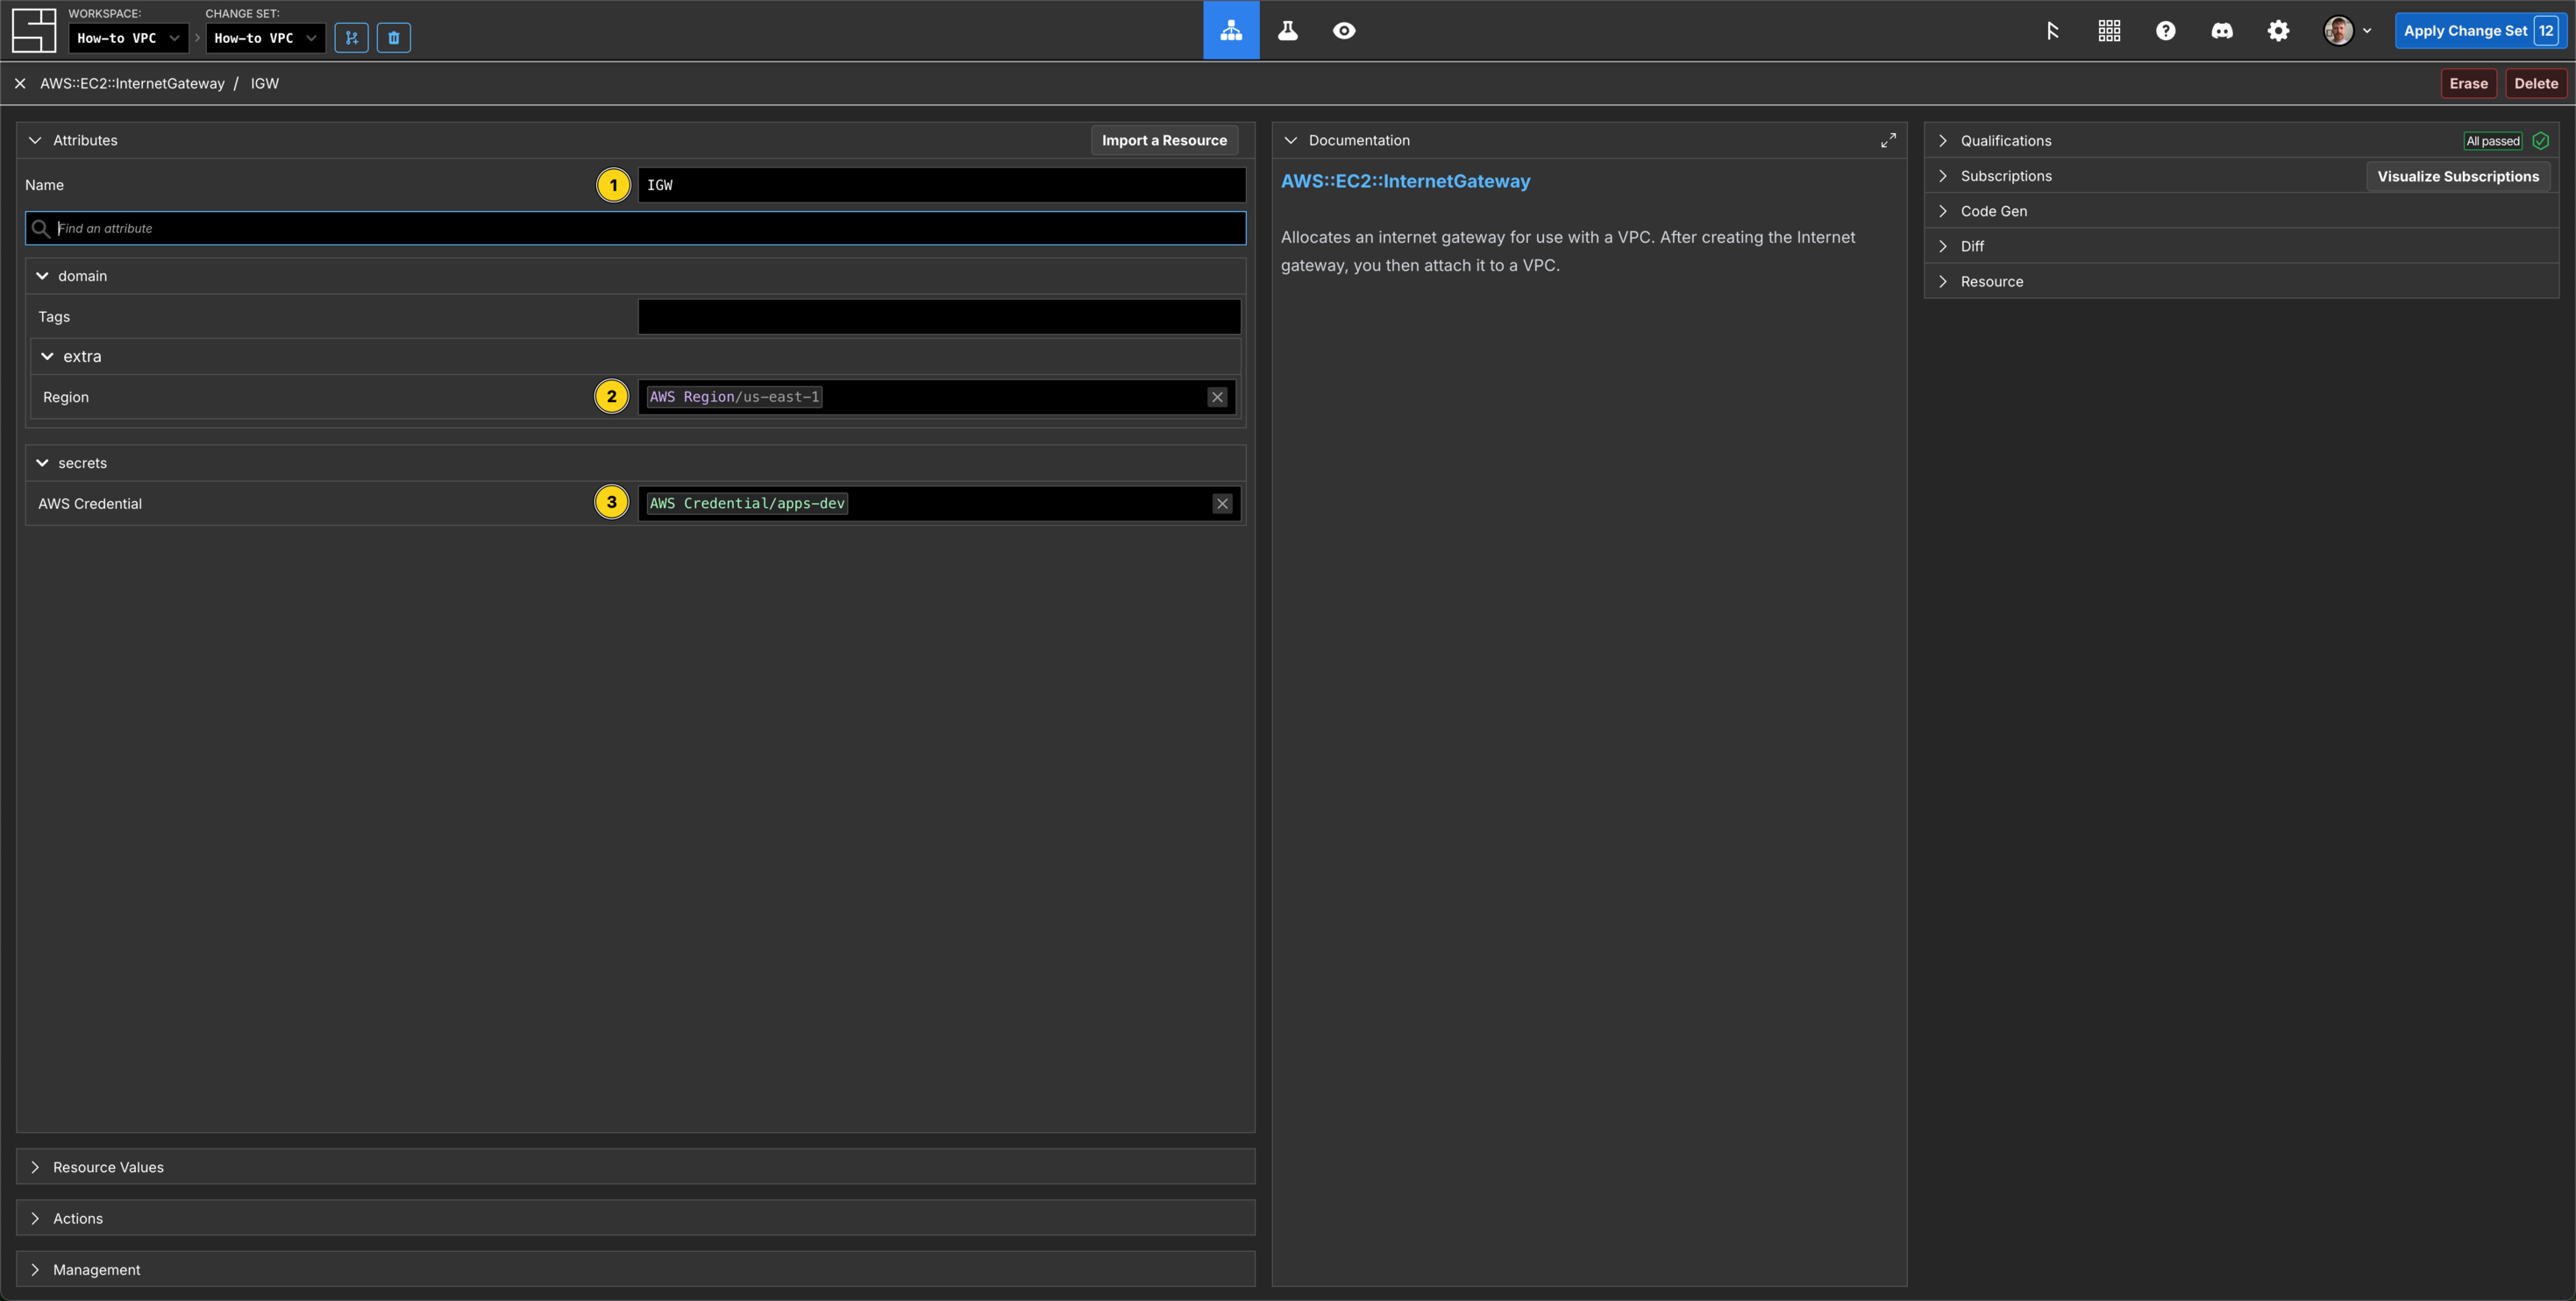
Task: Collapse the Attributes section
Action: (x=35, y=141)
